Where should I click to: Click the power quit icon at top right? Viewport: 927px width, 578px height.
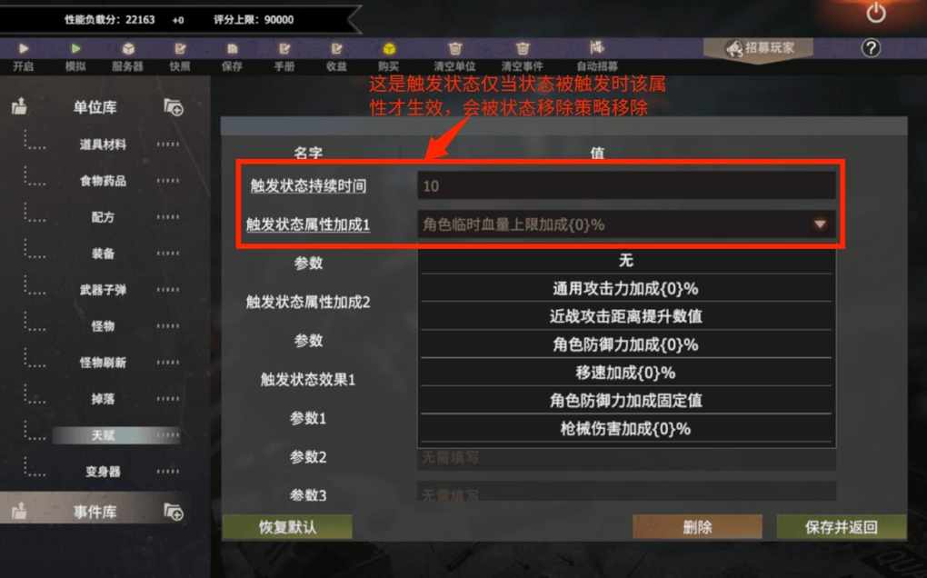pyautogui.click(x=876, y=13)
